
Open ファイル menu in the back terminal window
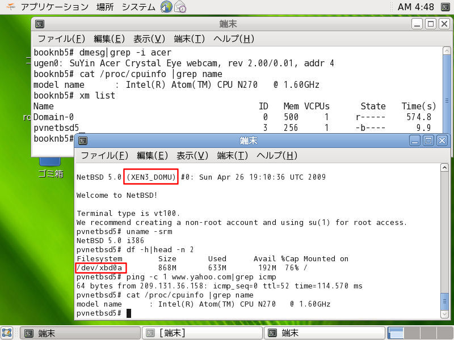tap(61, 39)
